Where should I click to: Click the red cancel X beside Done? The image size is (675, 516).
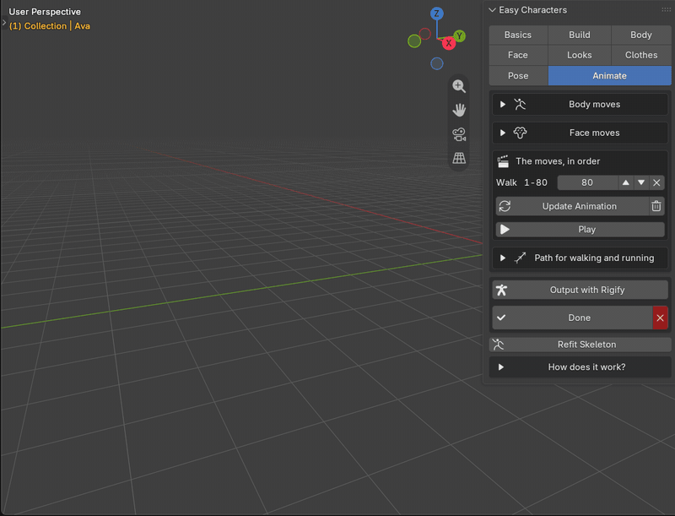(x=660, y=318)
